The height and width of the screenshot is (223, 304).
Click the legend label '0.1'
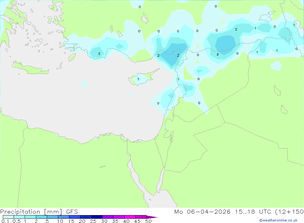click(x=5, y=221)
